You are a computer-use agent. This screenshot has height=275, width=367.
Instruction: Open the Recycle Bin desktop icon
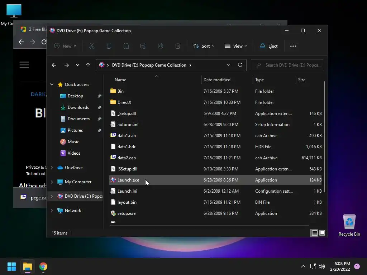(349, 226)
